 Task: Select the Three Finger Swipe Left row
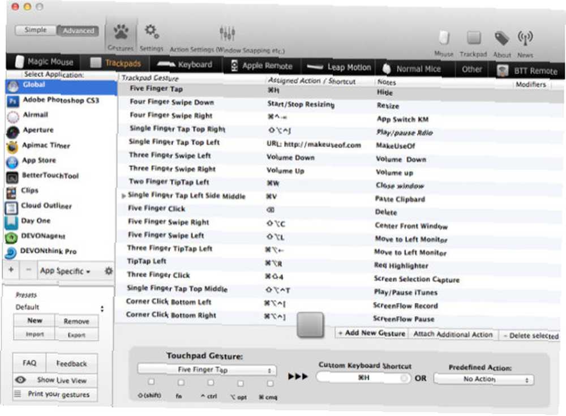339,157
